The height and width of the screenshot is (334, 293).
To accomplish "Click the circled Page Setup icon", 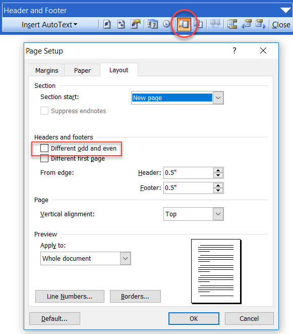I will click(x=184, y=24).
